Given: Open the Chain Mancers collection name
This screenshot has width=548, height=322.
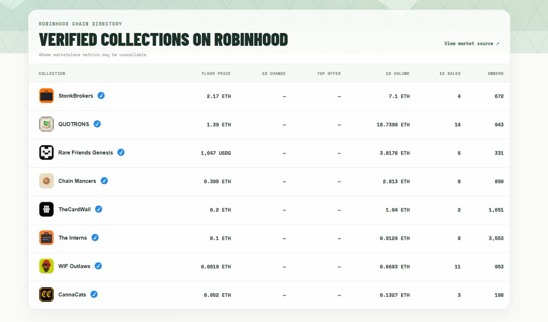Looking at the screenshot, I should tap(77, 181).
